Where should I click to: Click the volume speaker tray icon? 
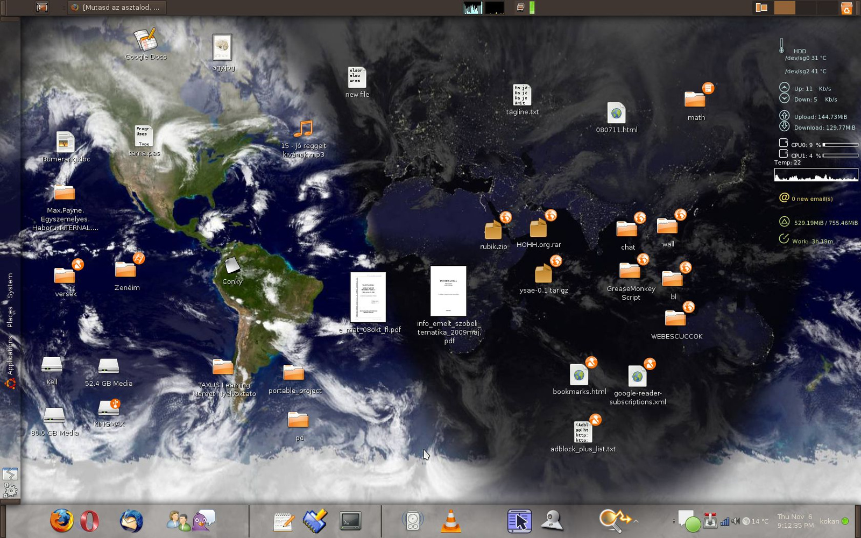click(736, 521)
